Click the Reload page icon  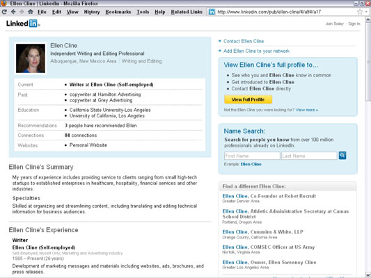(4, 12)
